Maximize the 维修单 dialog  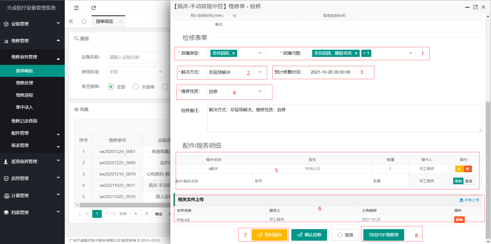coord(475,7)
